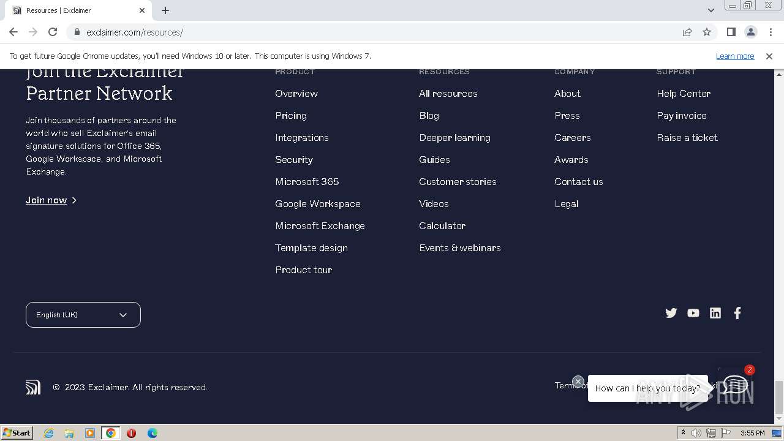Open the Chrome profile menu
Viewport: 784px width, 441px height.
click(750, 32)
